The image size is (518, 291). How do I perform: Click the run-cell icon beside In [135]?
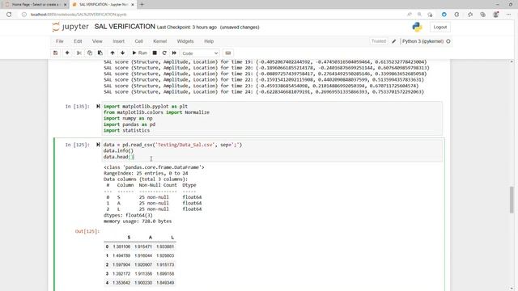tap(98, 106)
